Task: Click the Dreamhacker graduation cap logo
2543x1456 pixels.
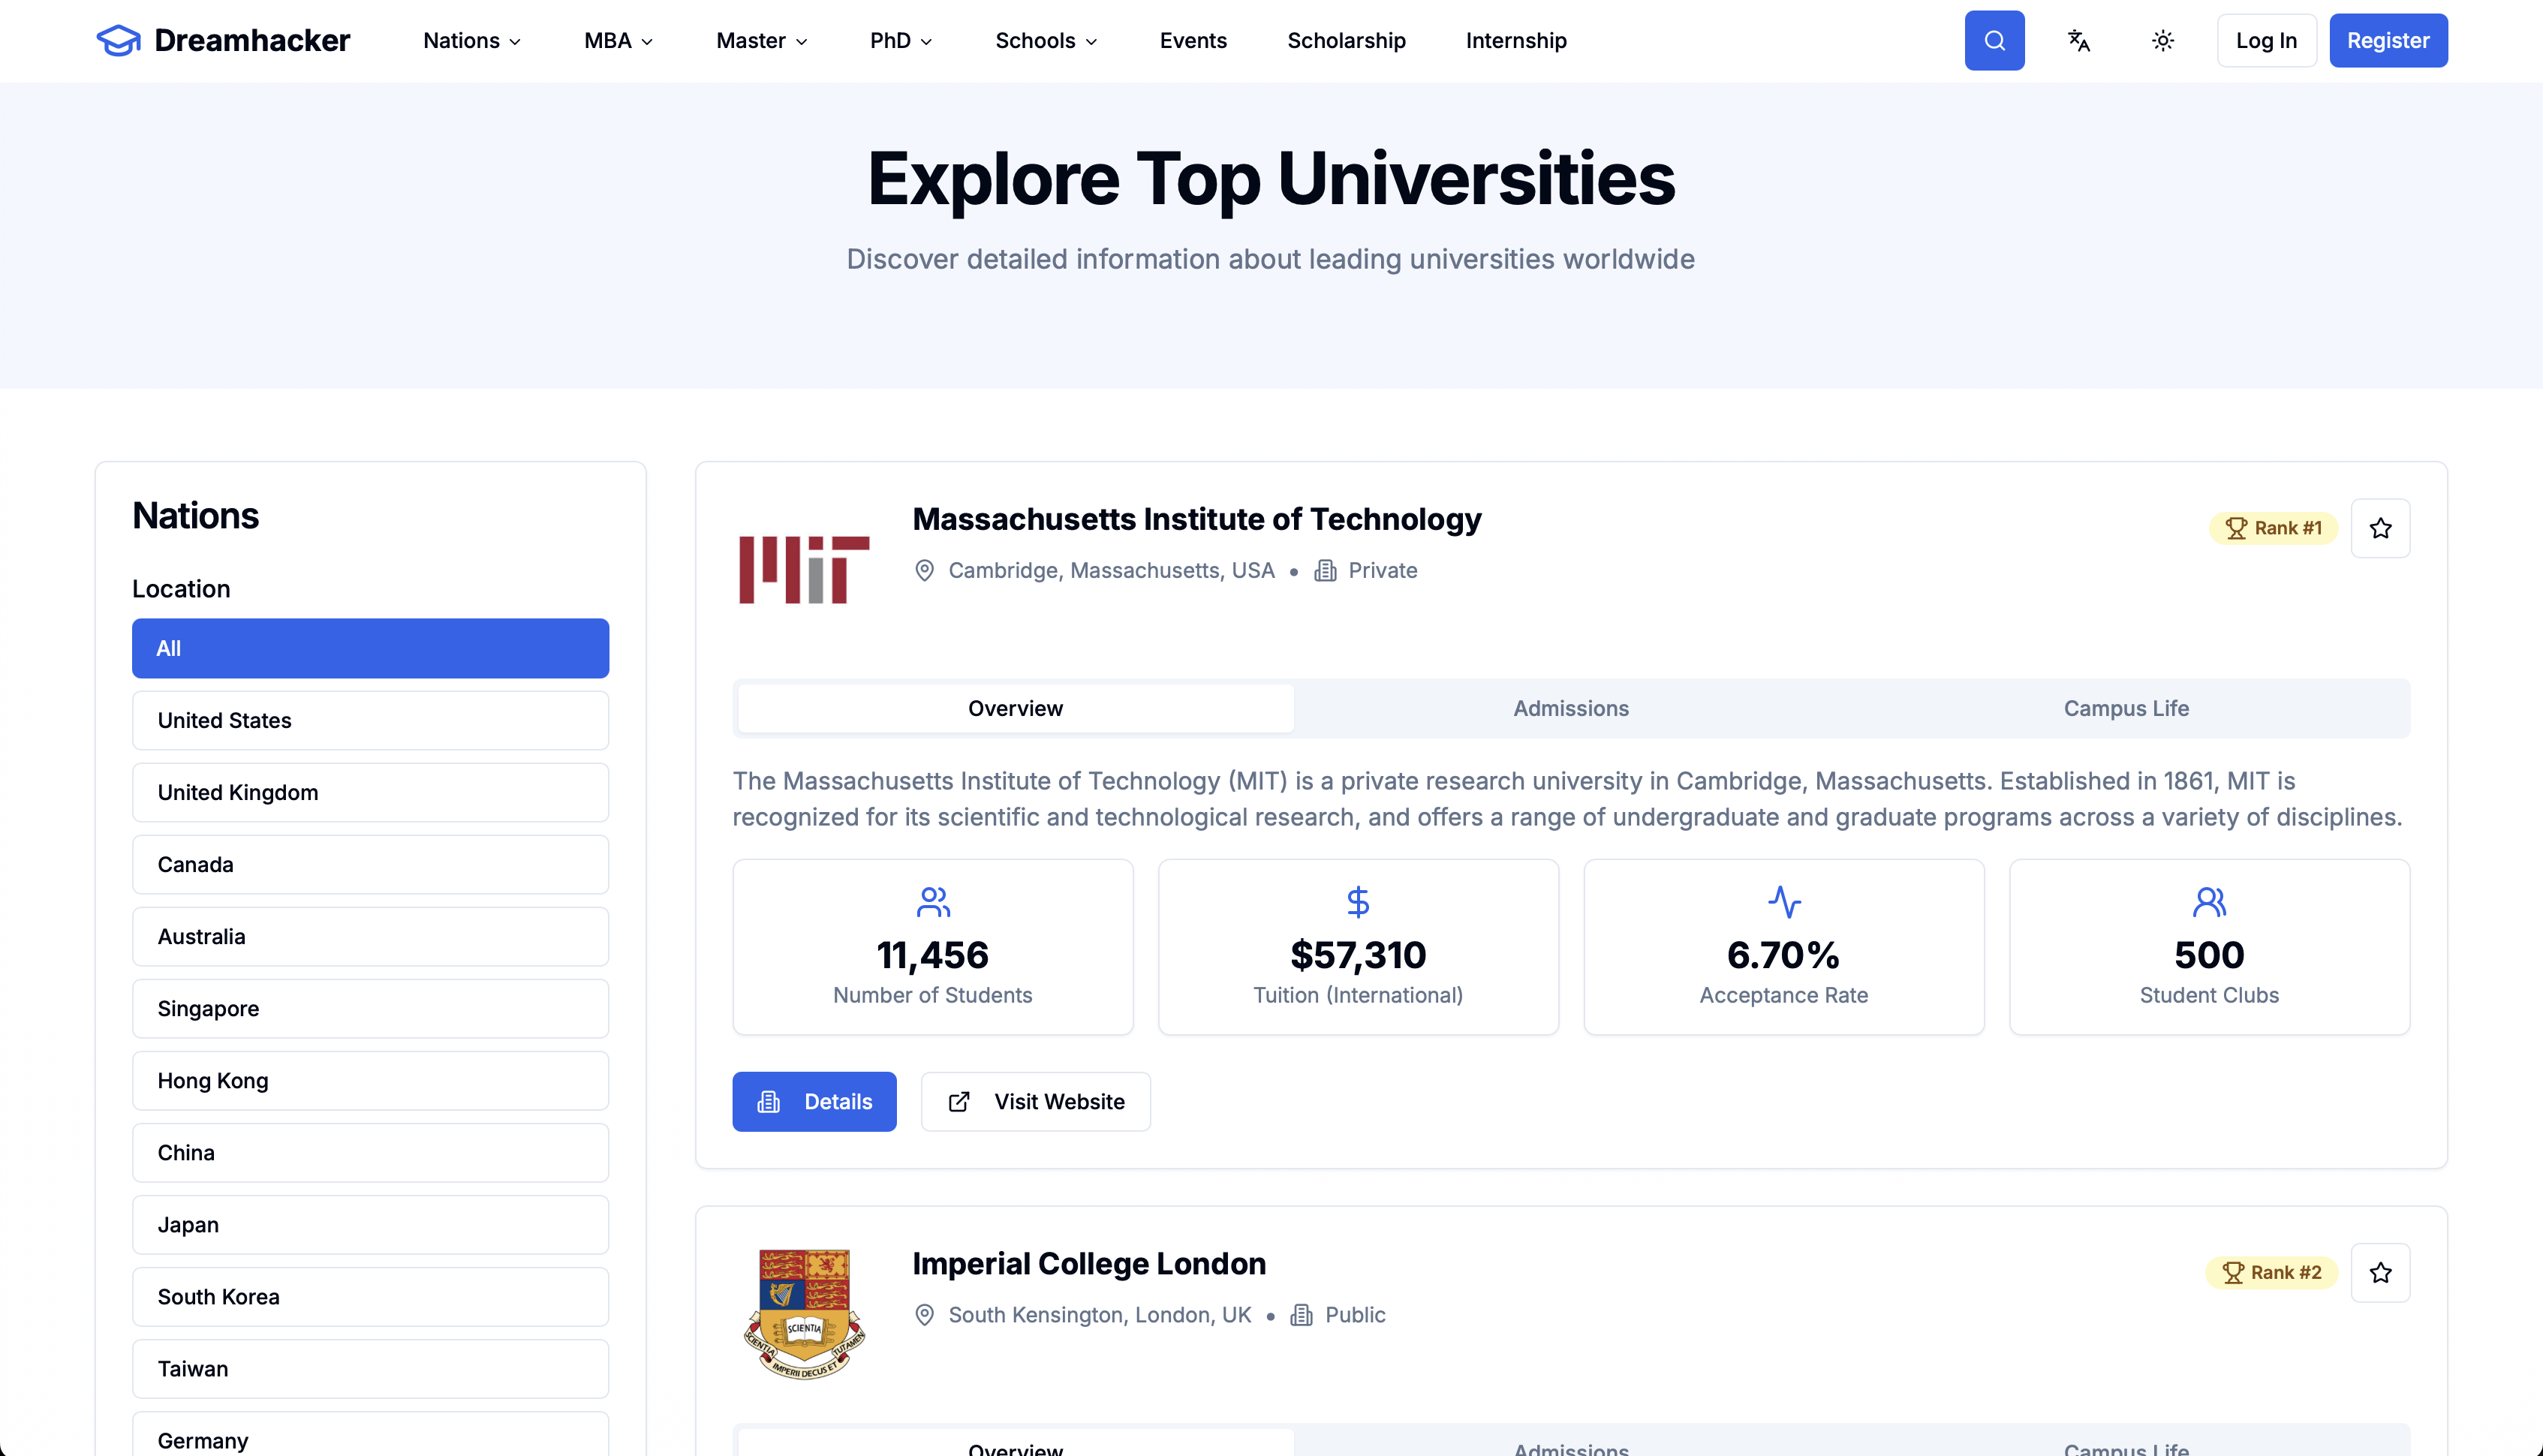Action: click(x=118, y=41)
